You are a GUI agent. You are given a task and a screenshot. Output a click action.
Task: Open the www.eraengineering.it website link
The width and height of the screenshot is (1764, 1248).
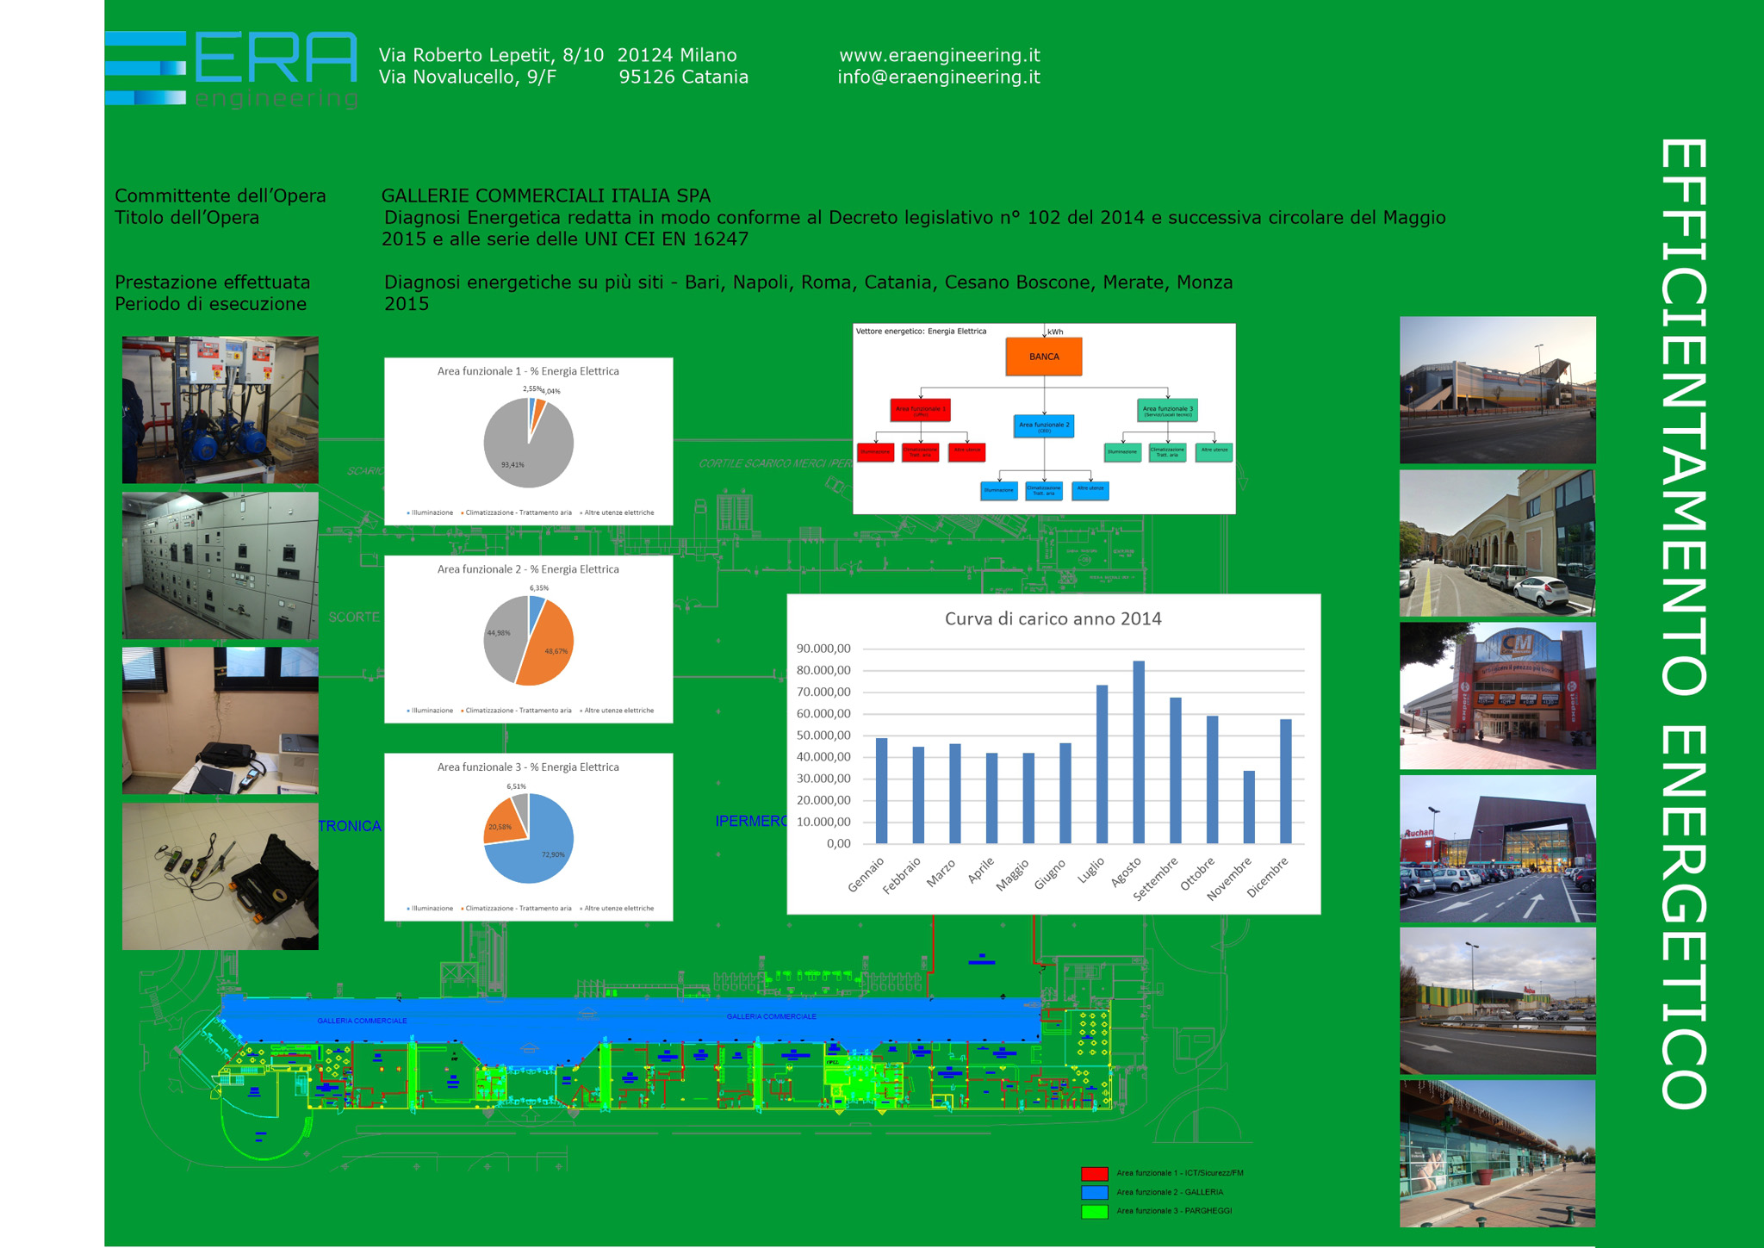point(939,55)
